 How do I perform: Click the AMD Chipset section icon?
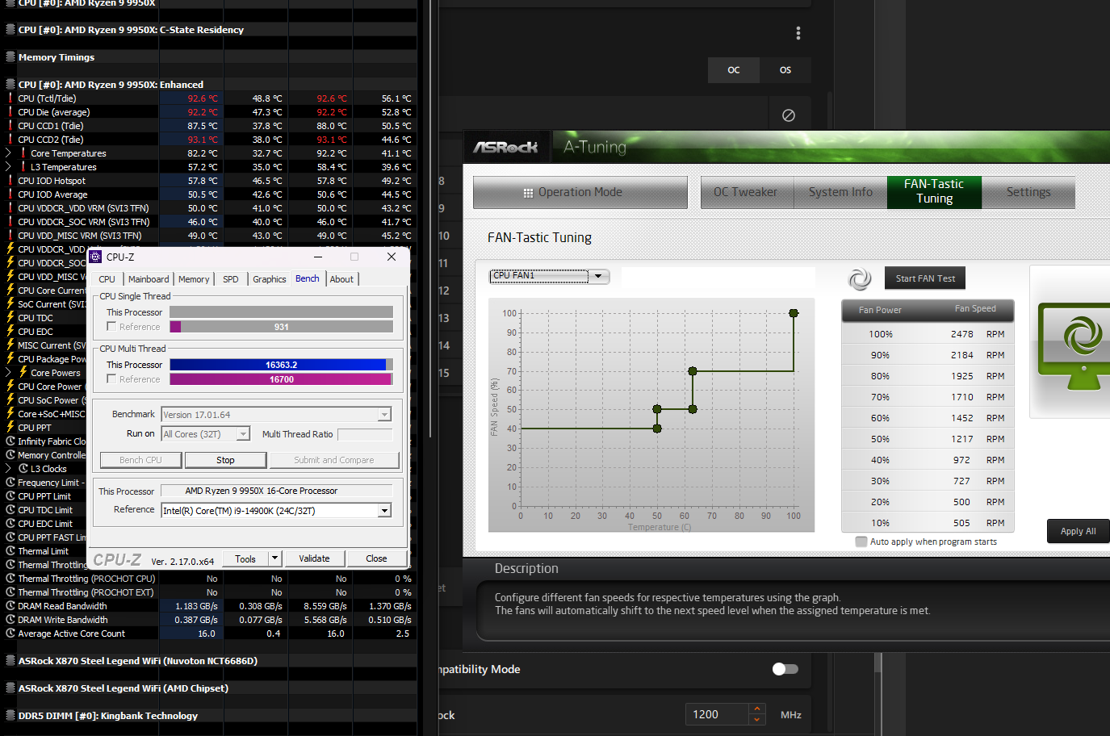point(10,688)
